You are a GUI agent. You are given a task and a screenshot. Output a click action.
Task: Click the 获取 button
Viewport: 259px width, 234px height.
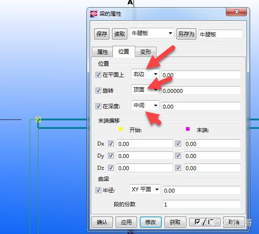point(175,222)
